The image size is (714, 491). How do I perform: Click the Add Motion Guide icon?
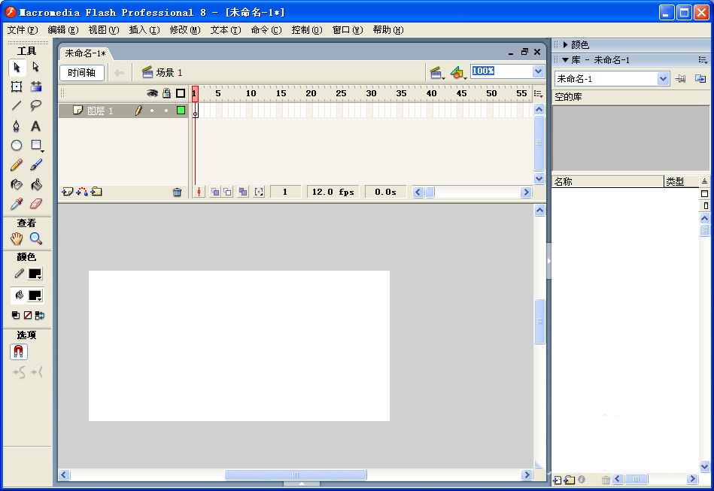point(82,192)
